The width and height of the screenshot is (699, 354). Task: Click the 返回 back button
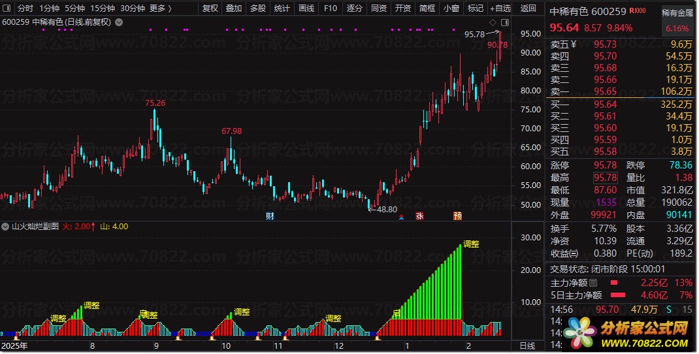click(528, 8)
